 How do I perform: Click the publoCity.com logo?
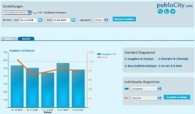[175, 5]
